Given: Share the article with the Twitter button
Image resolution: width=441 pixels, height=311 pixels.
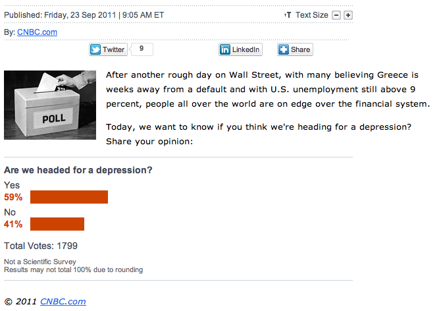Looking at the screenshot, I should 107,49.
